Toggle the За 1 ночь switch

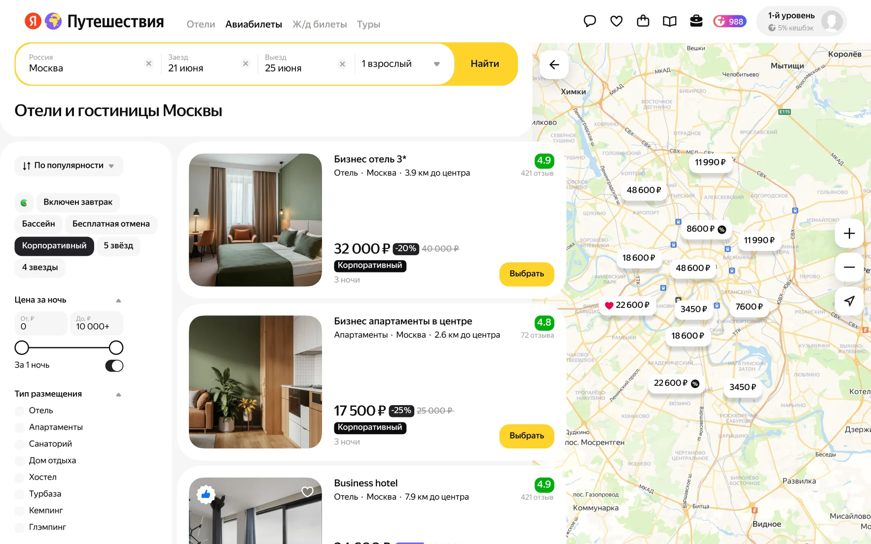point(114,366)
